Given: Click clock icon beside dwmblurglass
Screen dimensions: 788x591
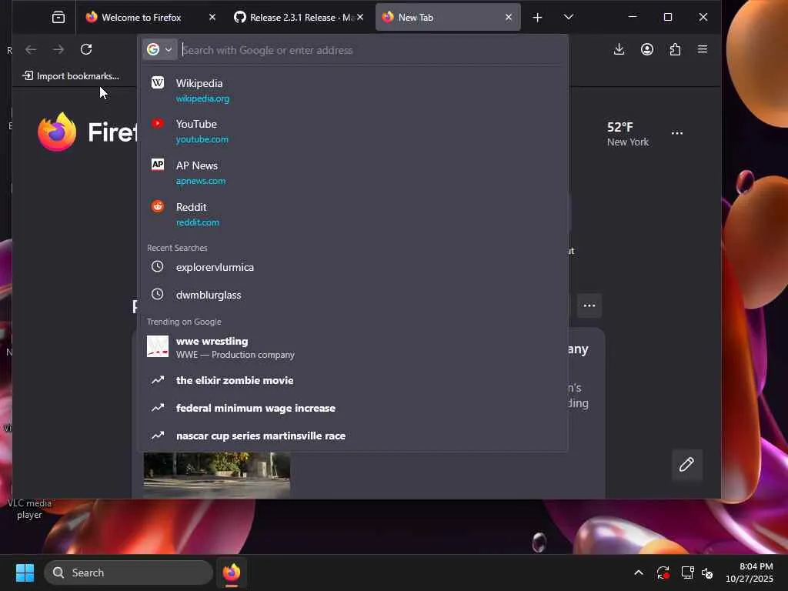Looking at the screenshot, I should 158,294.
